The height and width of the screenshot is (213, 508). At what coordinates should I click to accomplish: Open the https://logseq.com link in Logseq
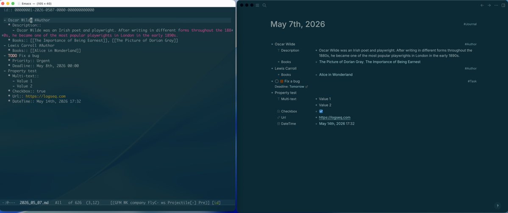(x=335, y=117)
